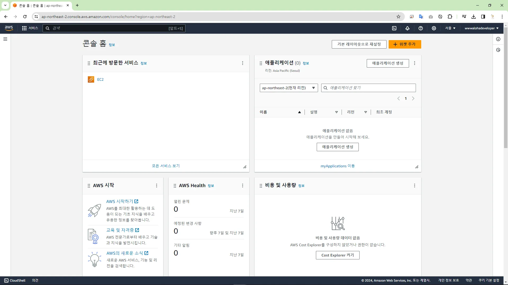Click the EC2 service icon

pyautogui.click(x=91, y=79)
